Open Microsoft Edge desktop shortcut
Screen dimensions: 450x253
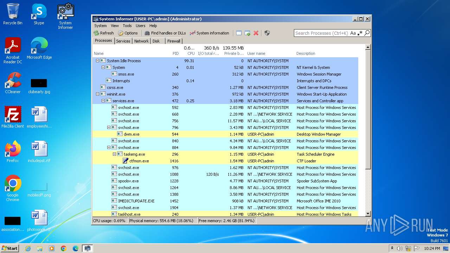39,48
